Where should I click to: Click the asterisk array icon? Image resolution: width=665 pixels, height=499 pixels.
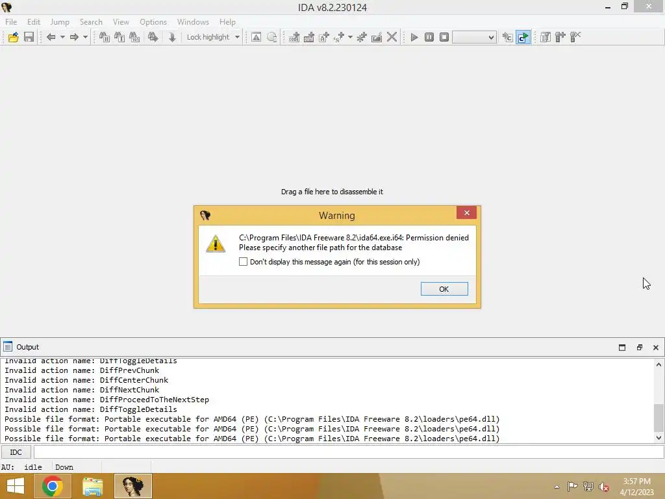click(x=362, y=37)
